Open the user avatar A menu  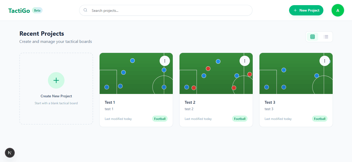[x=338, y=10]
